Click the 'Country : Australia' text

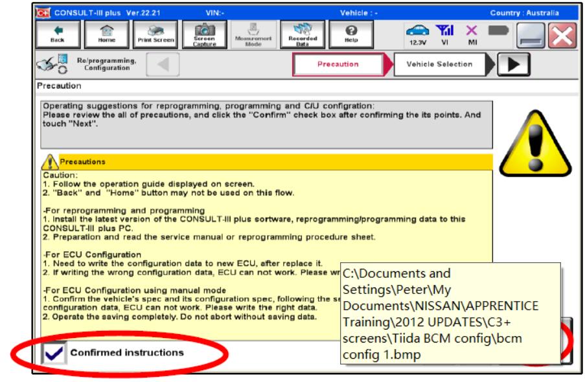(524, 13)
